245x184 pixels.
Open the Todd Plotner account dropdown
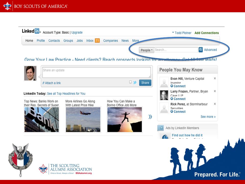coord(182,33)
